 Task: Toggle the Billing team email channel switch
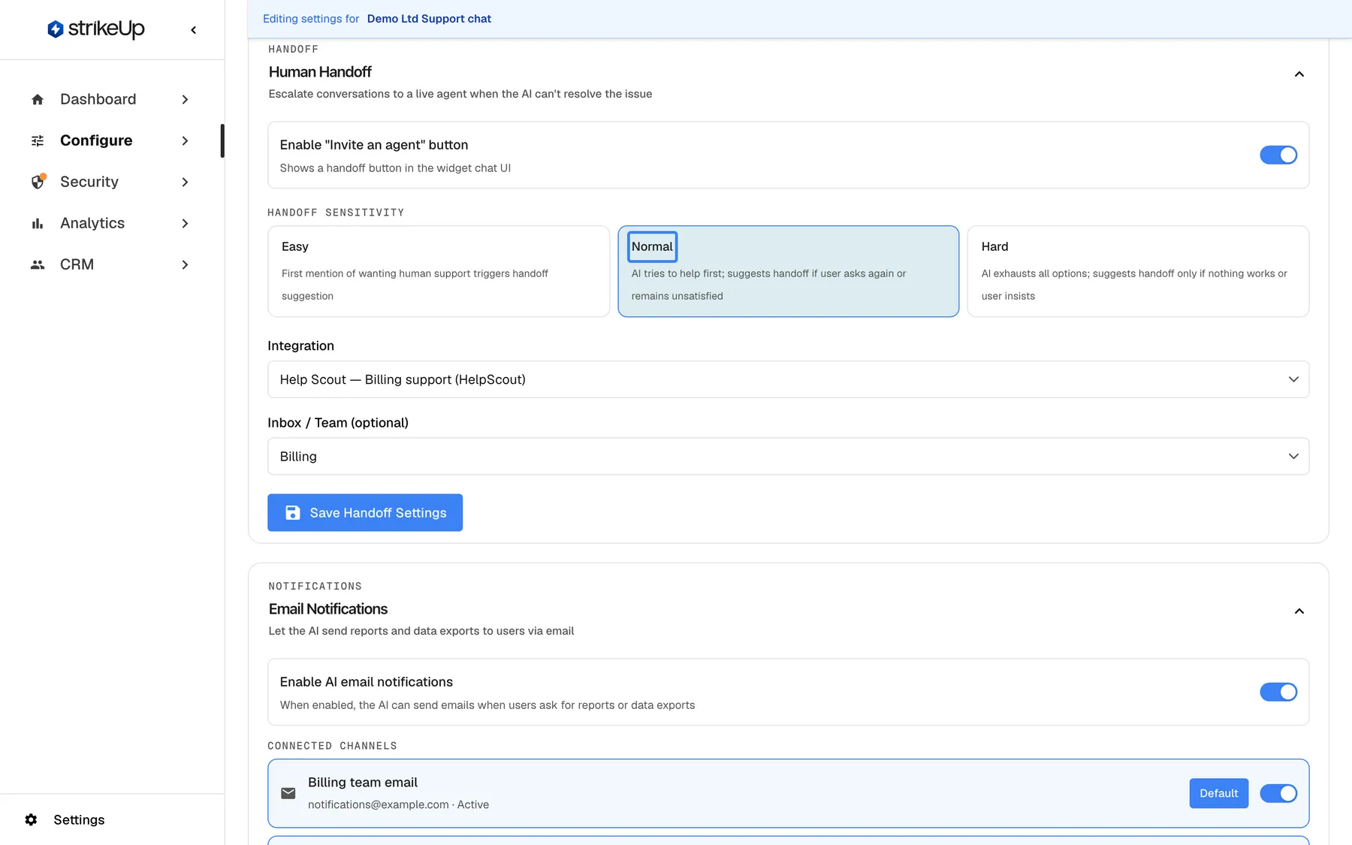click(1278, 793)
